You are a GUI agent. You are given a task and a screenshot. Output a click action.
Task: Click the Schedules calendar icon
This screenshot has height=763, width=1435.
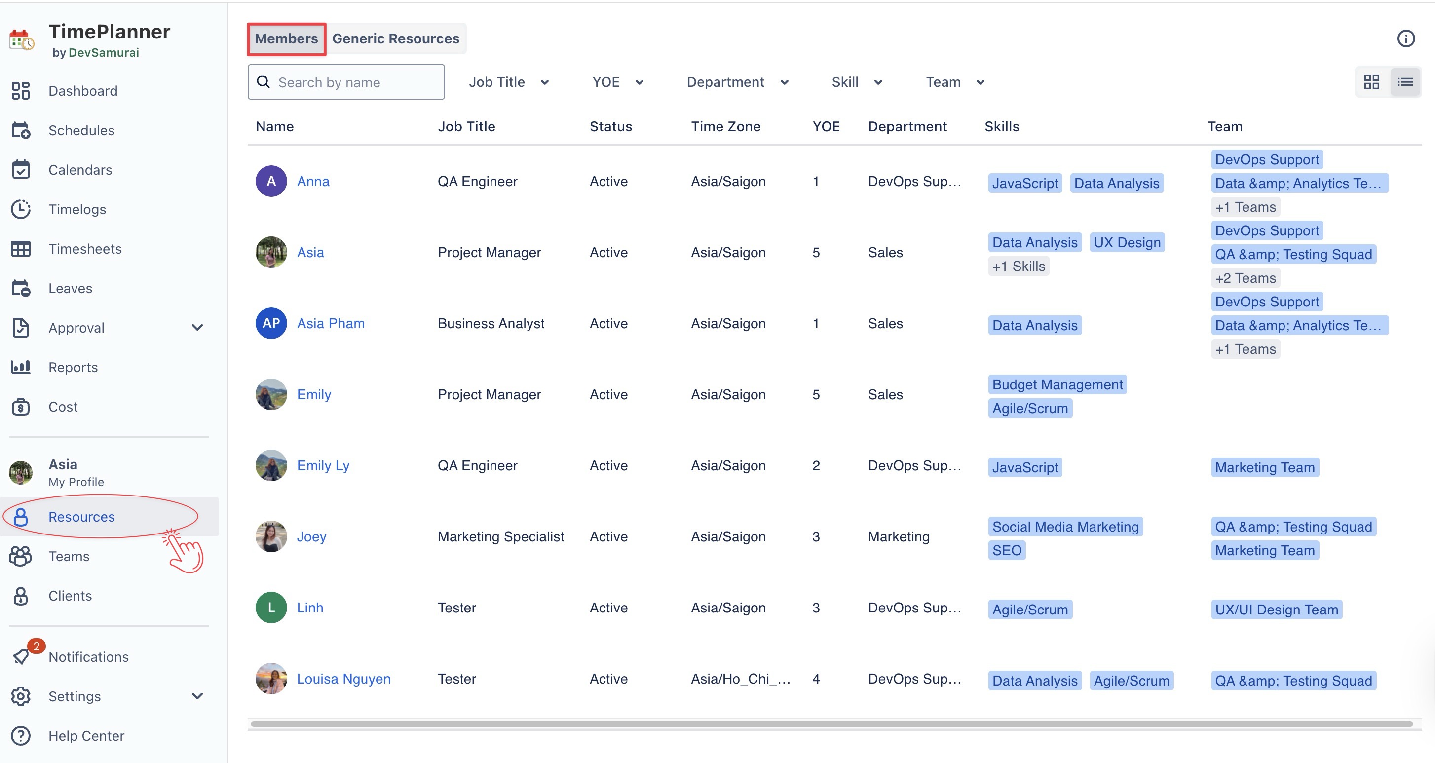pos(21,130)
